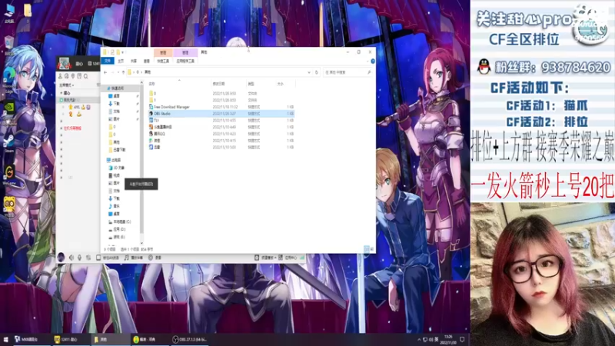Screen dimensions: 615x346
Task: Select the OBS Studio shortcut row
Action: (x=221, y=113)
